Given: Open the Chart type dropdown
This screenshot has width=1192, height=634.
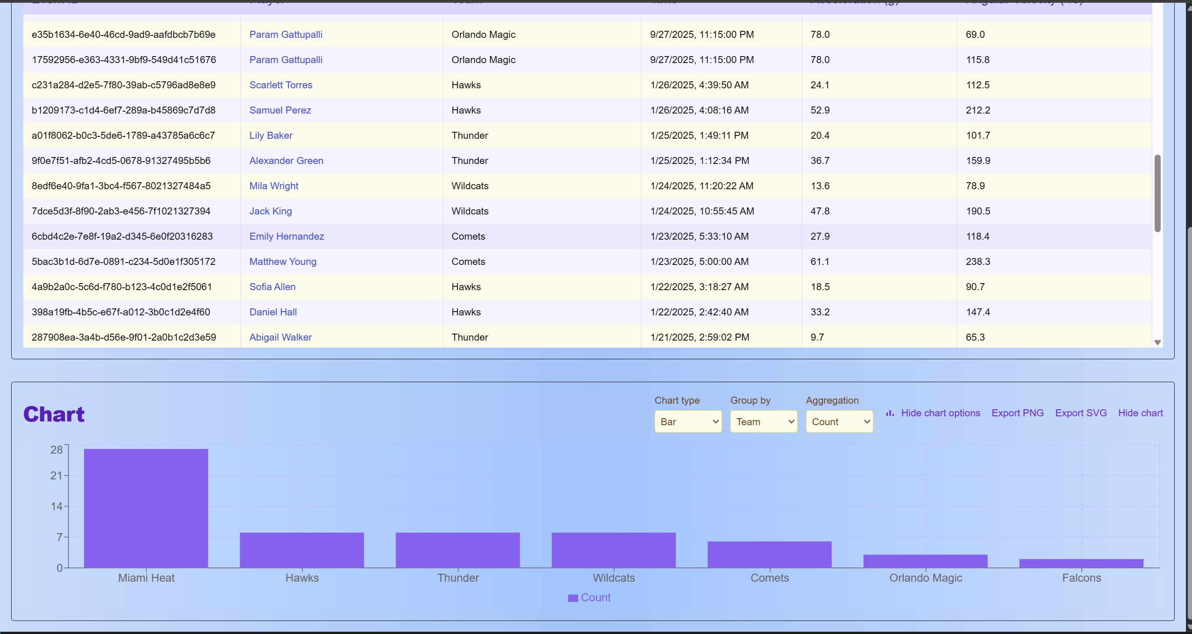Looking at the screenshot, I should [x=688, y=421].
